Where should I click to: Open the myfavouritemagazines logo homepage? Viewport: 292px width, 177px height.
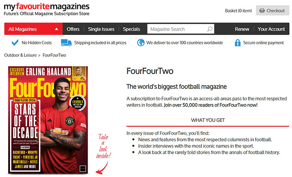47,9
